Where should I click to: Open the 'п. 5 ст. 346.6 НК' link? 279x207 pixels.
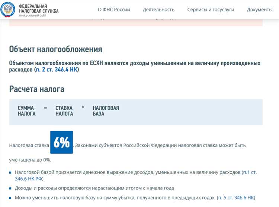pos(236,198)
